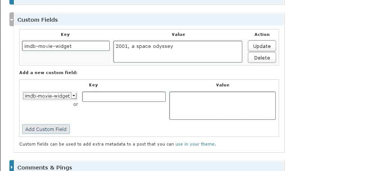376x171 pixels.
Task: Click the Delete button
Action: click(262, 58)
